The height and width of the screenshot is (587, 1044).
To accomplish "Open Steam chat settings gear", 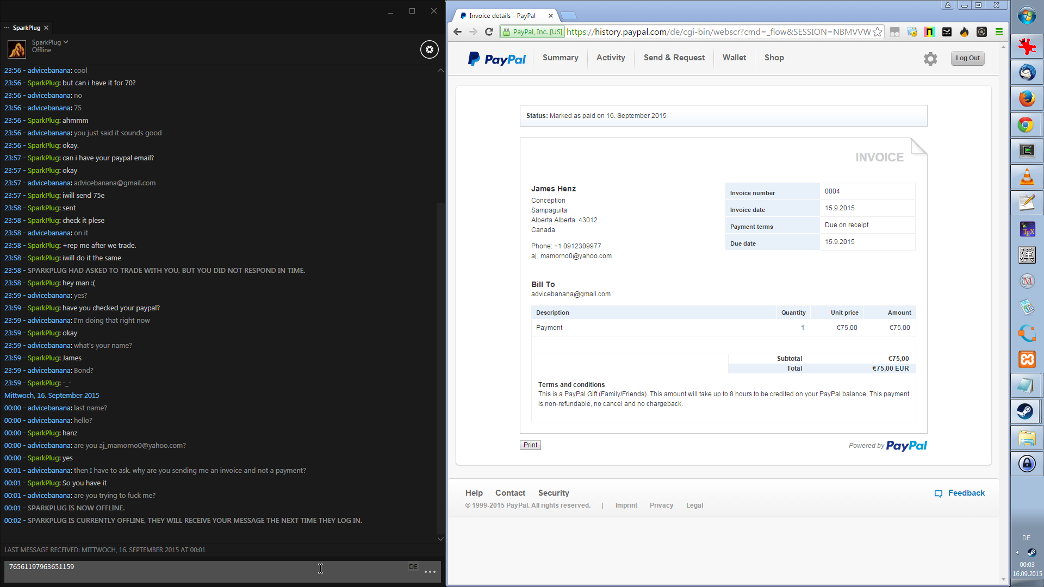I will (x=430, y=49).
